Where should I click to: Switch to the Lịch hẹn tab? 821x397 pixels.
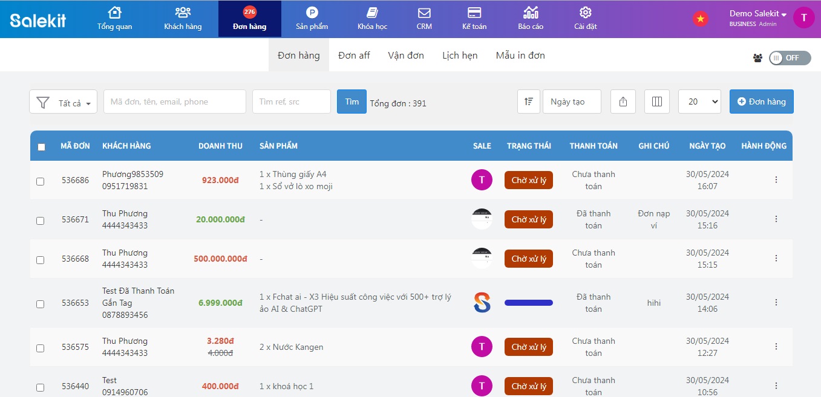click(x=460, y=56)
